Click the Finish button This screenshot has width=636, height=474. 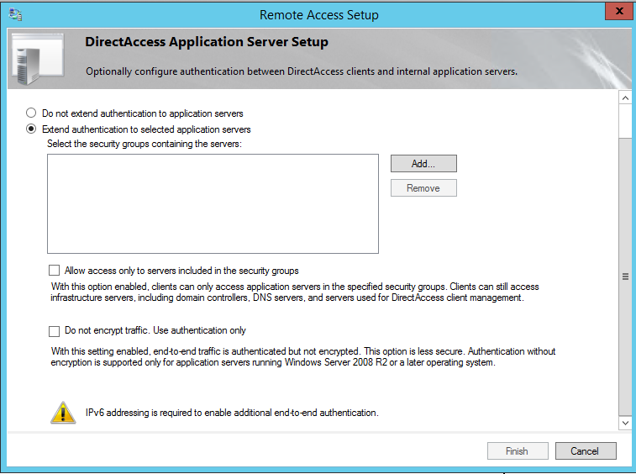point(518,450)
